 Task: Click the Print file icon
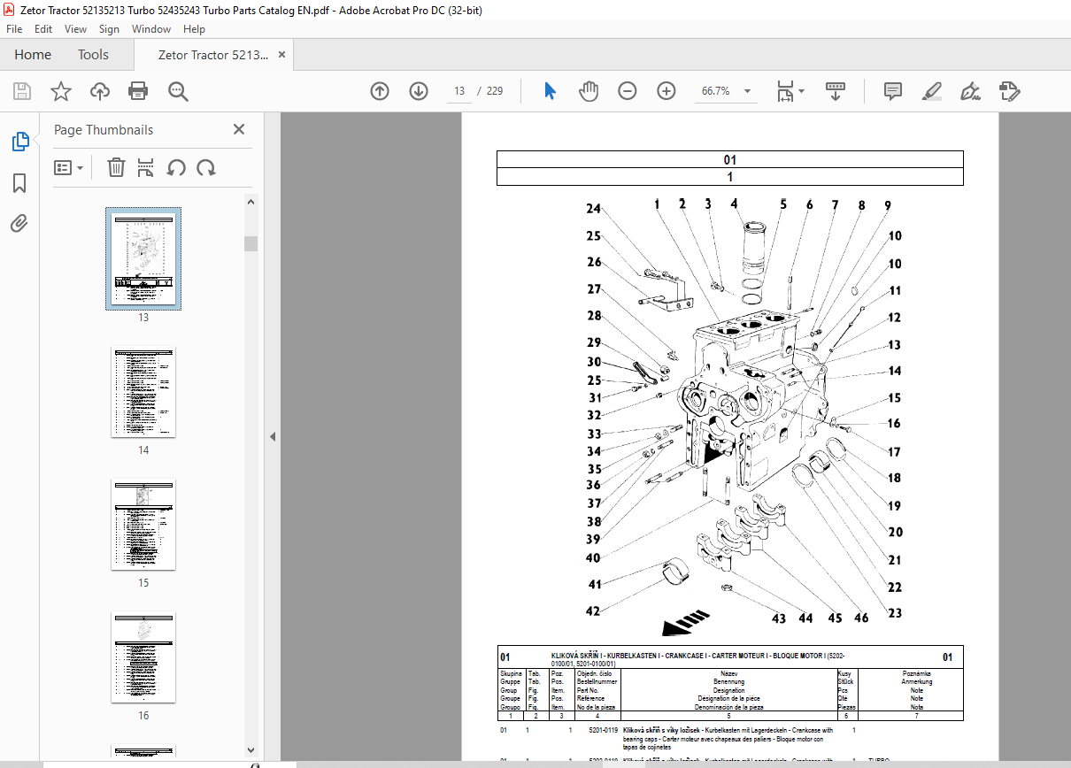pyautogui.click(x=138, y=91)
